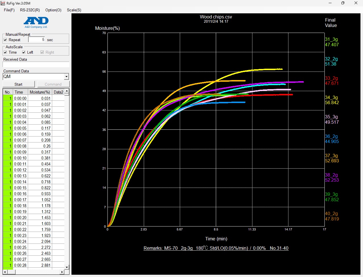Click the Repeat interval seconds field
363x277 pixels.
(37, 40)
